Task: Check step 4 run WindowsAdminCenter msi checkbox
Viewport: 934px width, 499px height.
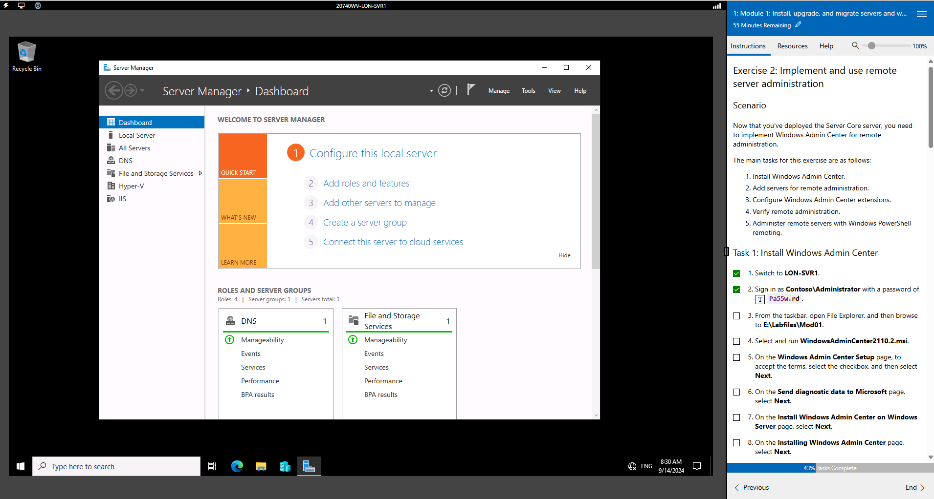Action: [736, 341]
